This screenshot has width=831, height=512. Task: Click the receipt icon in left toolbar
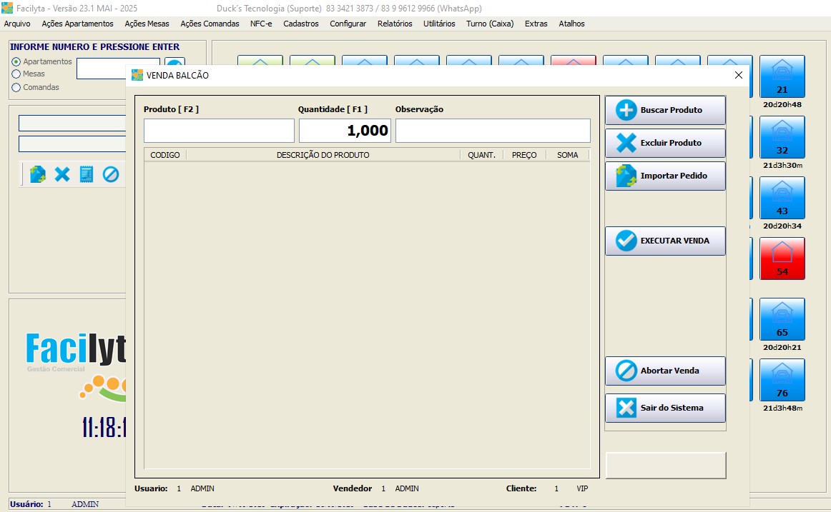point(87,174)
